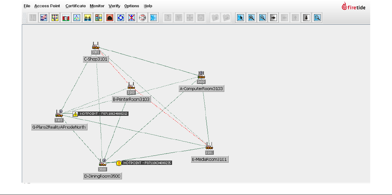Click the E-MediaRoom3101 label
Screen dimensions: 392x195
[x=210, y=159]
